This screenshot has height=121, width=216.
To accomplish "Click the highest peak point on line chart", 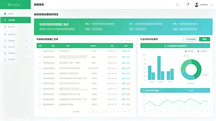I will (190, 99).
